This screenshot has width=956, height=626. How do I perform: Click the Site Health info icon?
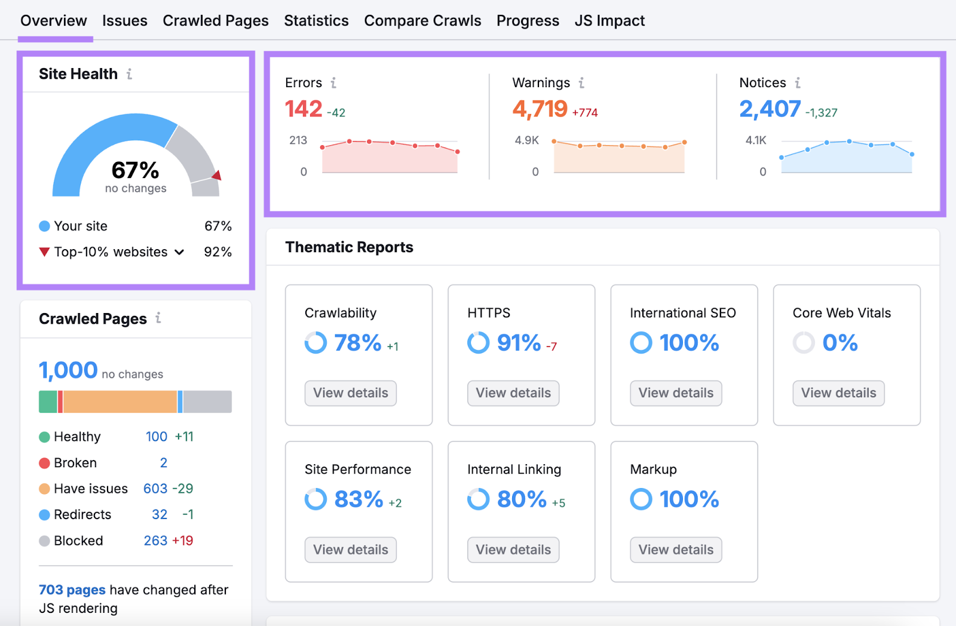[129, 74]
